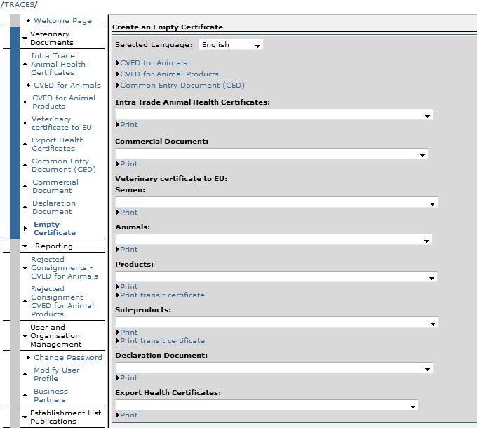This screenshot has height=428, width=477.
Task: Print the Intra Trade Animal Health Certificate
Action: pyautogui.click(x=128, y=124)
